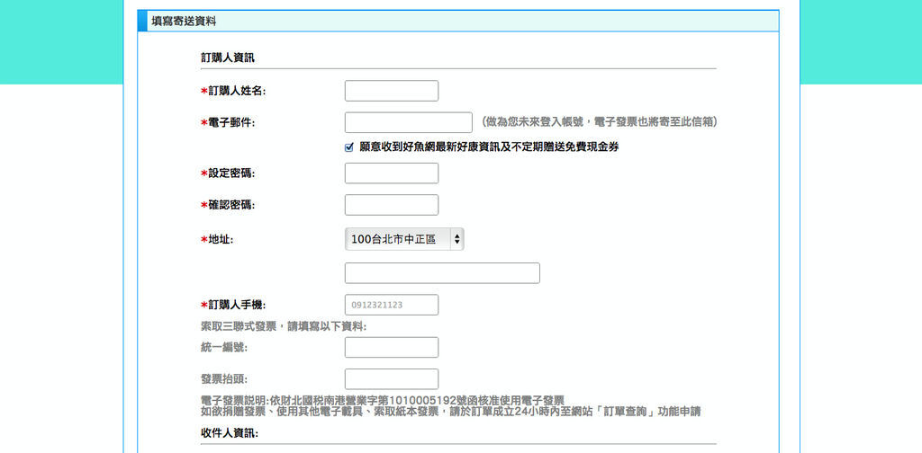
Task: Click the 設定密碼 password field
Action: tap(391, 173)
